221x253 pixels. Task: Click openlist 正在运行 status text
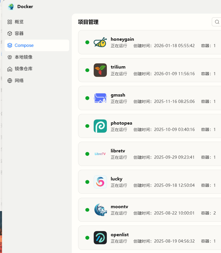tap(119, 241)
